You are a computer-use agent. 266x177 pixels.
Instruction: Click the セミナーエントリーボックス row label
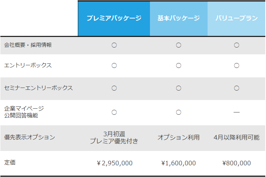pos(38,88)
